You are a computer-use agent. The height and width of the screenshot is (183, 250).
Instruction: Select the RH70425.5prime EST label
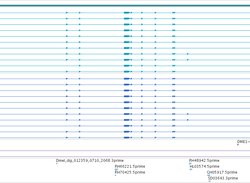click(x=130, y=172)
